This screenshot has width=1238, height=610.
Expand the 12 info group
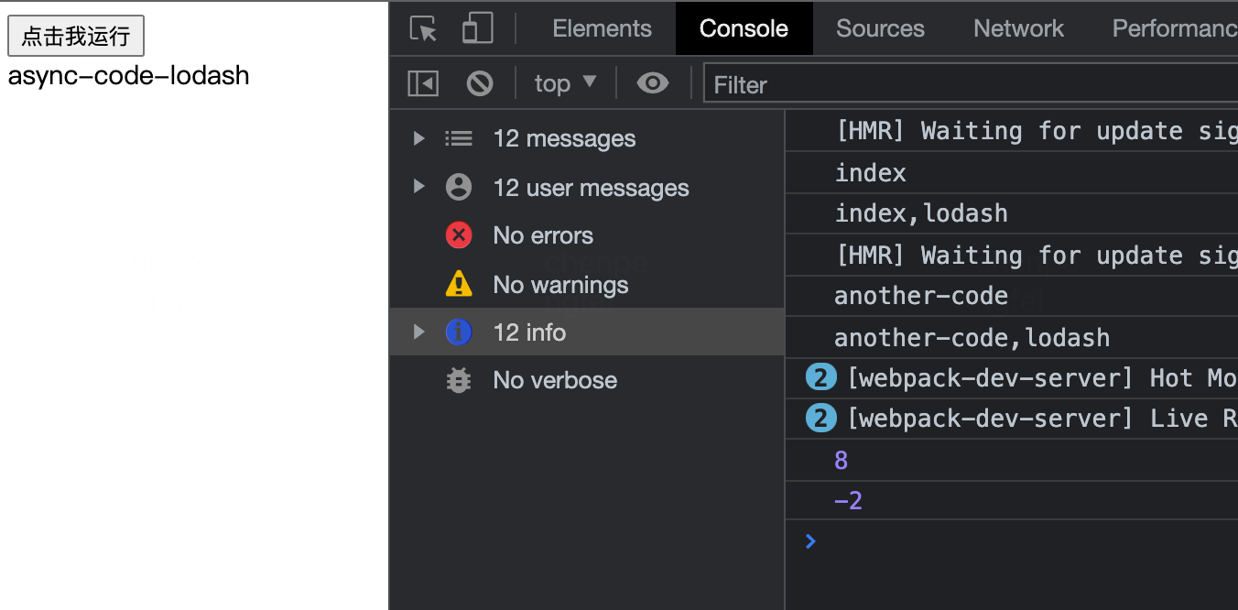pos(418,332)
